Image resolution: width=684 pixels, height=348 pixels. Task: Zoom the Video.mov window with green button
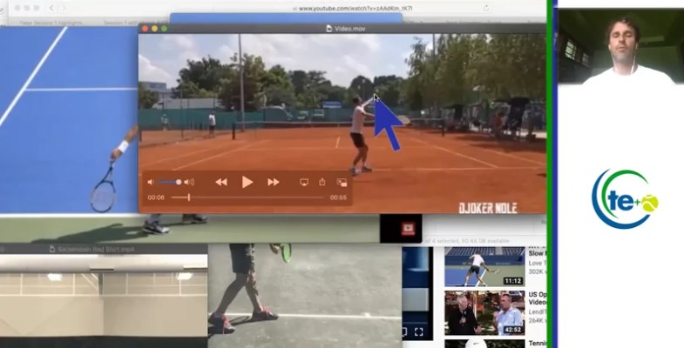pos(164,29)
